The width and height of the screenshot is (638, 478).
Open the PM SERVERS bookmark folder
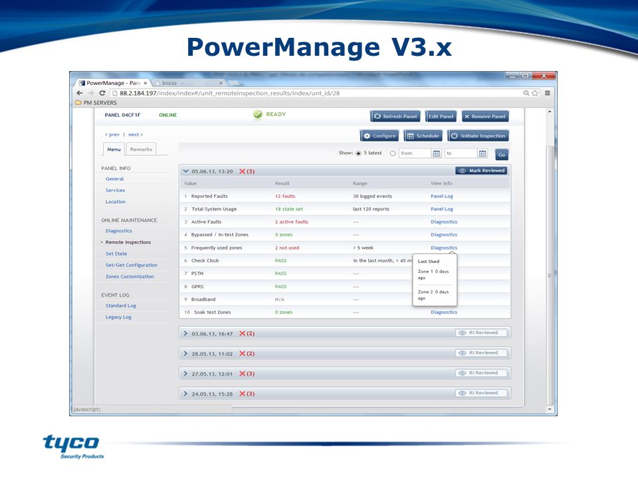point(96,103)
